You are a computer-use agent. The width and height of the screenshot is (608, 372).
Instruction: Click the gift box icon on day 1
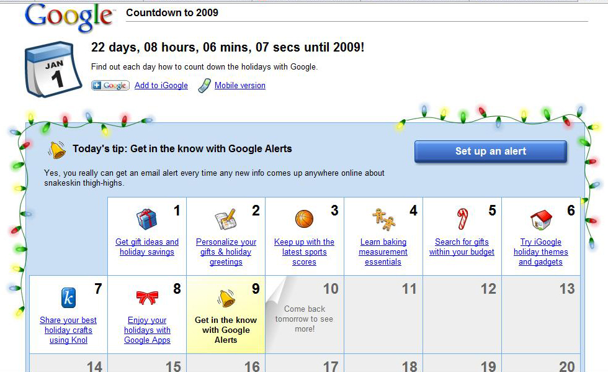pos(146,219)
